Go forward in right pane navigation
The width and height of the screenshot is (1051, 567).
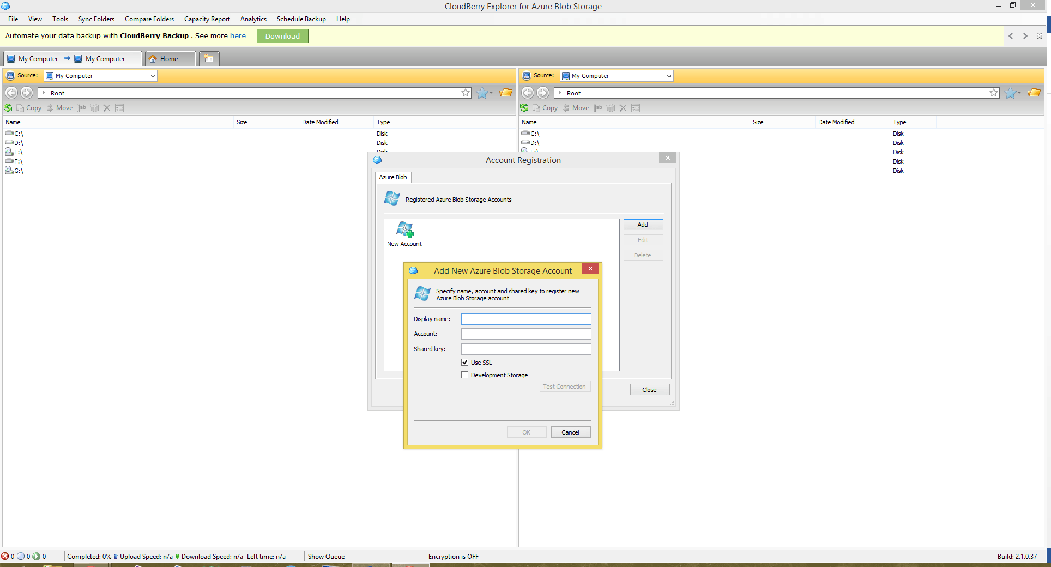tap(542, 93)
